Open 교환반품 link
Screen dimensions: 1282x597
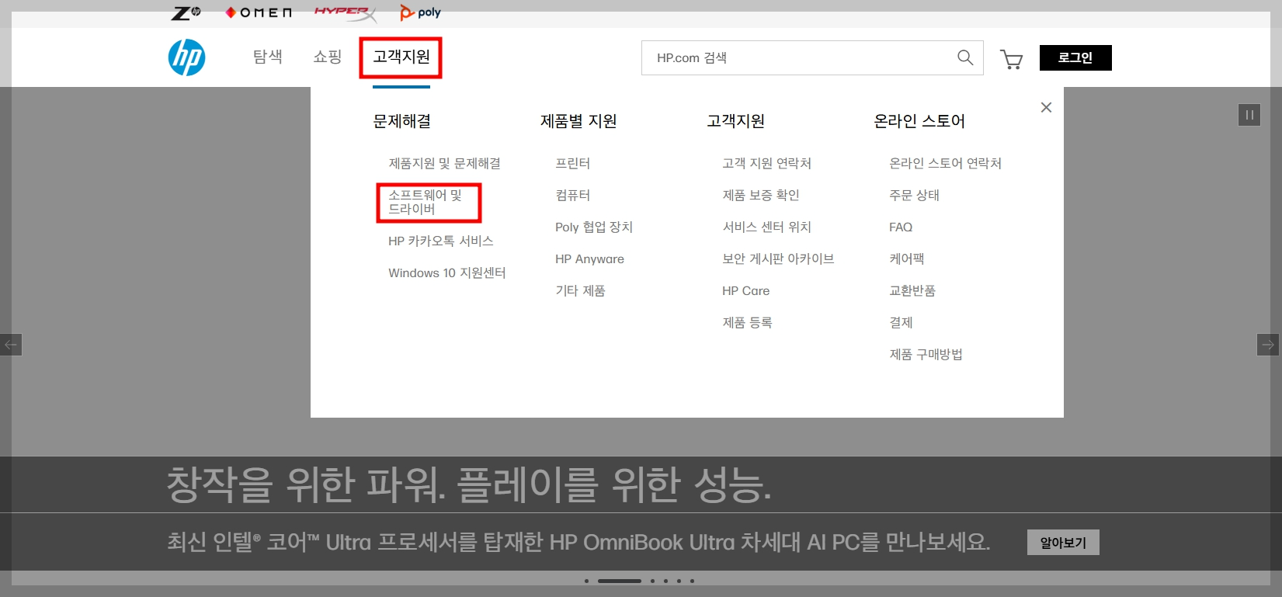[x=912, y=290]
